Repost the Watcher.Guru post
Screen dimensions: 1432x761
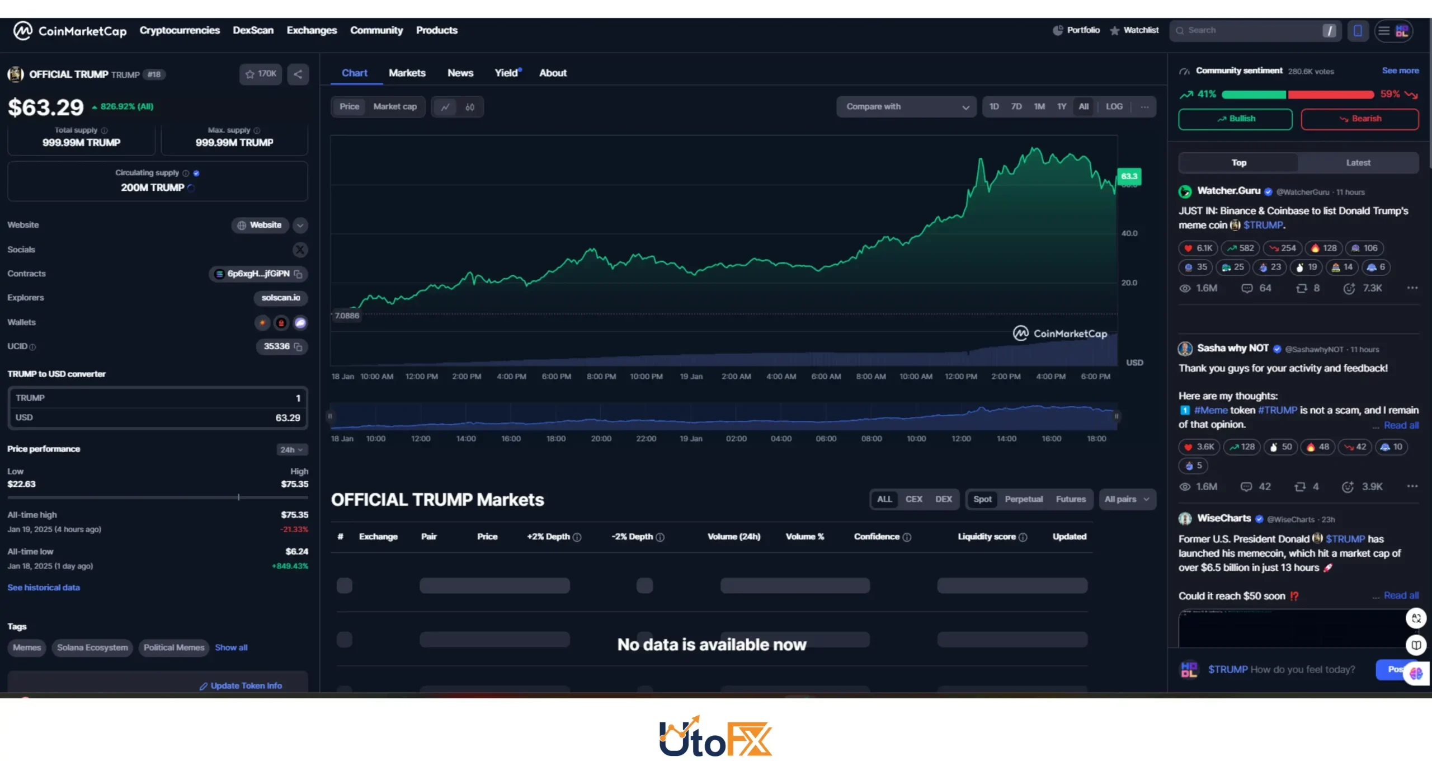tap(1308, 288)
